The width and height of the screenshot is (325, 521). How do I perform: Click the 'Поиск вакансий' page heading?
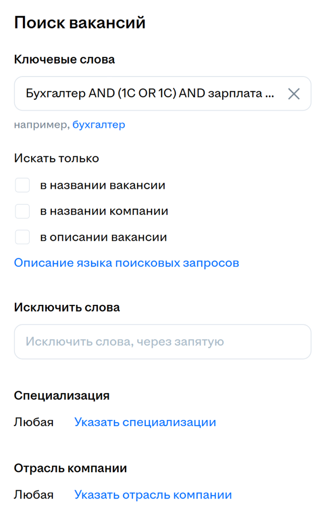click(x=80, y=22)
